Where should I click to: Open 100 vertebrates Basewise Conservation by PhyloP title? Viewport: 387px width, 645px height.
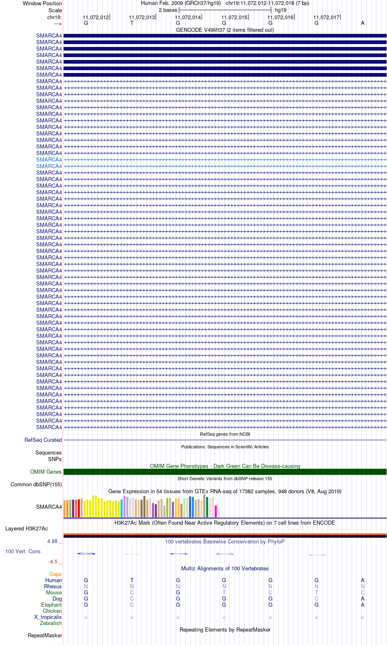(x=225, y=542)
